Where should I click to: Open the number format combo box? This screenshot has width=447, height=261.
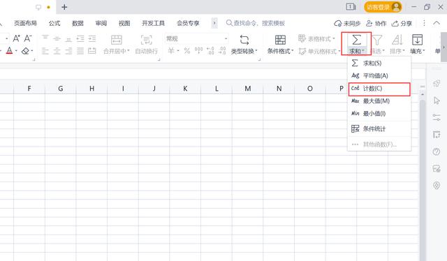pos(197,38)
